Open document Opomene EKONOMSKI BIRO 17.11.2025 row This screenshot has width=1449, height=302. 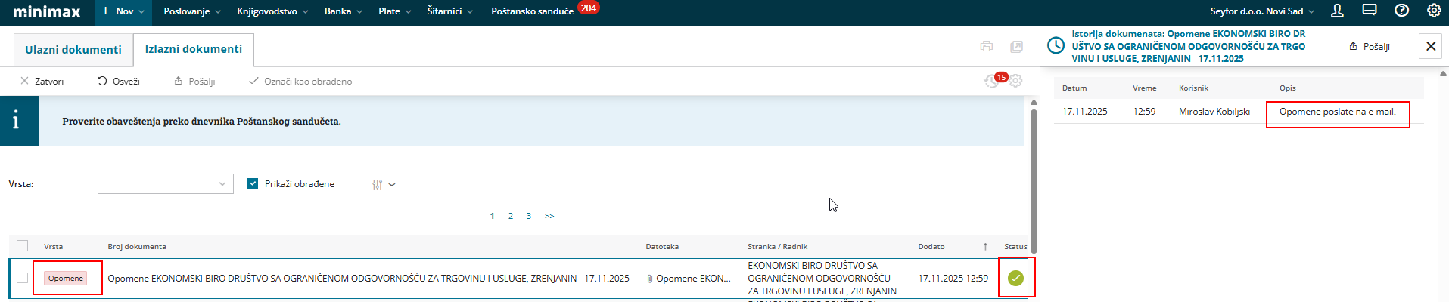tap(368, 279)
